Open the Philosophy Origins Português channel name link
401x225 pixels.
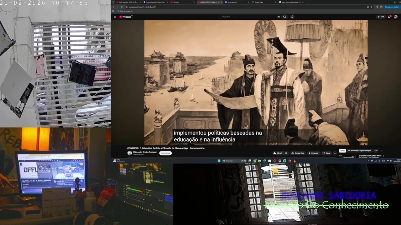pos(145,152)
